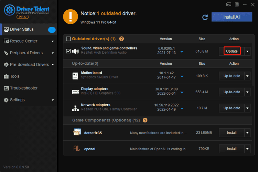The width and height of the screenshot is (258, 172).
Task: Open Pre-download Drivers section
Action: click(x=29, y=65)
